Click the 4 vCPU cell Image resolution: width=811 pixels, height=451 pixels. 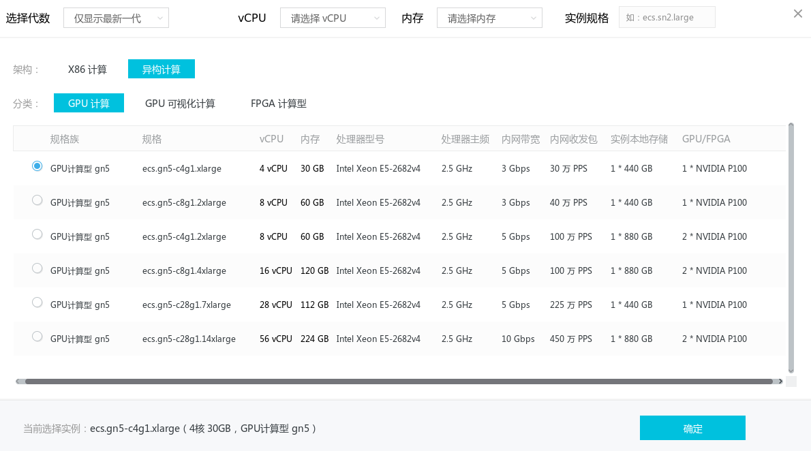(x=273, y=168)
